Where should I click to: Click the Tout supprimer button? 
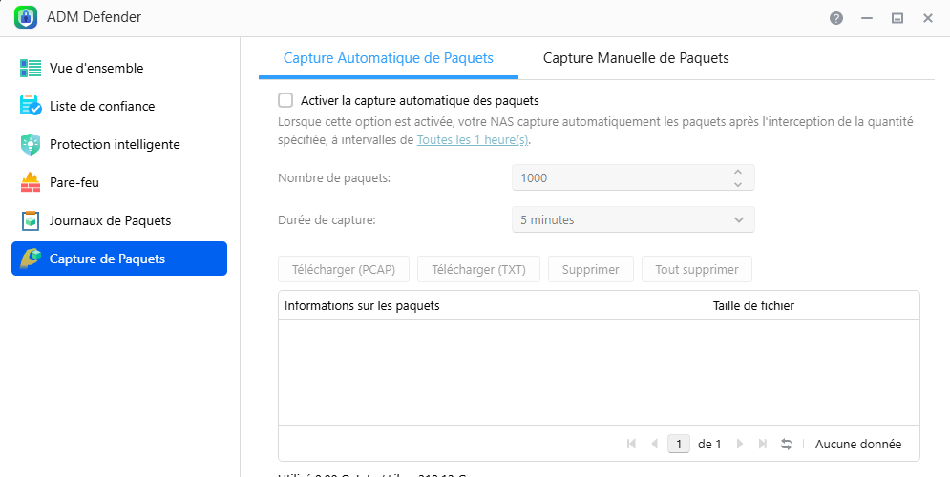pos(697,269)
